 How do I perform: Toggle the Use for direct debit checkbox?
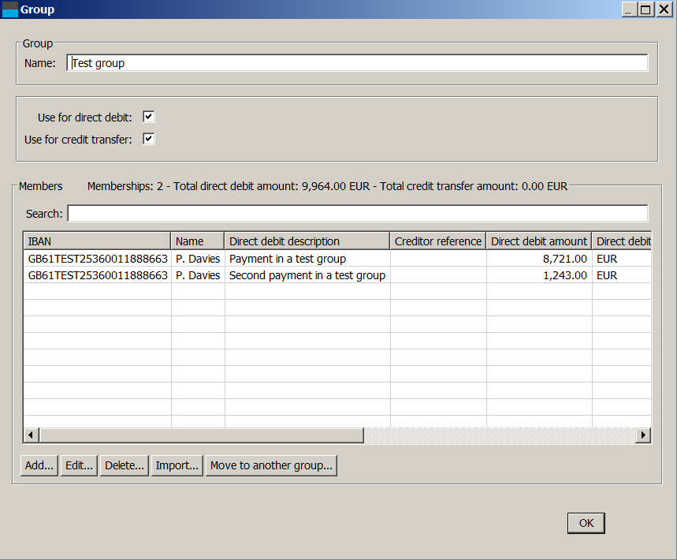148,117
